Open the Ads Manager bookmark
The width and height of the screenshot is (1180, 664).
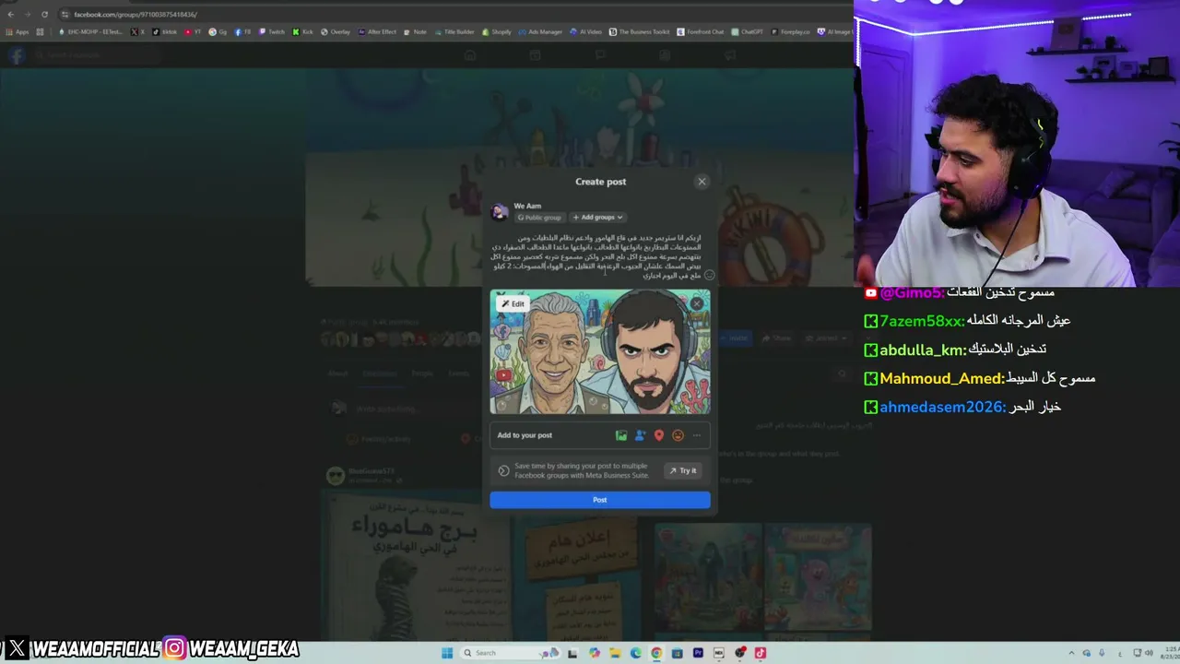click(541, 31)
